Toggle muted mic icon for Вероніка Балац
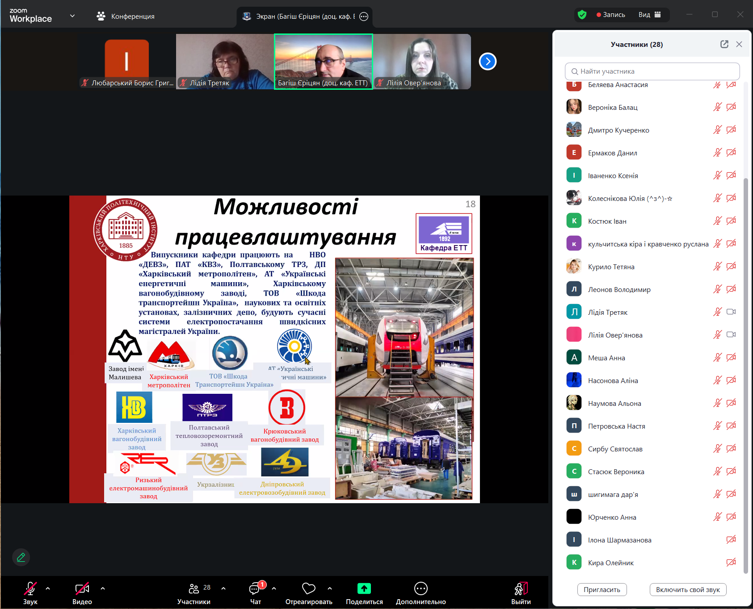 coord(717,107)
